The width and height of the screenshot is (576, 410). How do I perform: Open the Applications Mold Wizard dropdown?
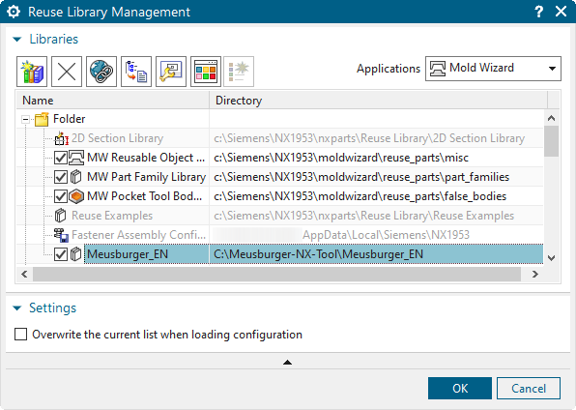(493, 69)
